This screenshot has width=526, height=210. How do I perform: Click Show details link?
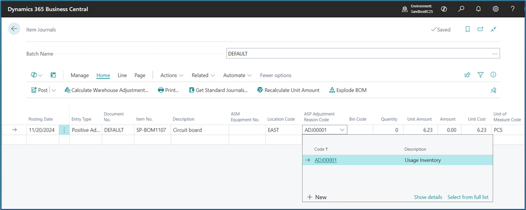428,197
